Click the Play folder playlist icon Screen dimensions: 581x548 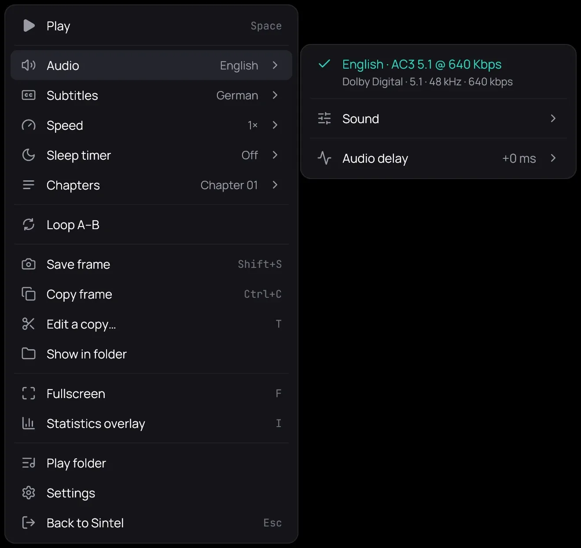click(x=29, y=463)
